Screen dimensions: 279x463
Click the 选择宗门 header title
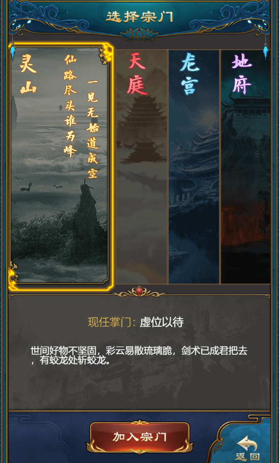point(139,17)
